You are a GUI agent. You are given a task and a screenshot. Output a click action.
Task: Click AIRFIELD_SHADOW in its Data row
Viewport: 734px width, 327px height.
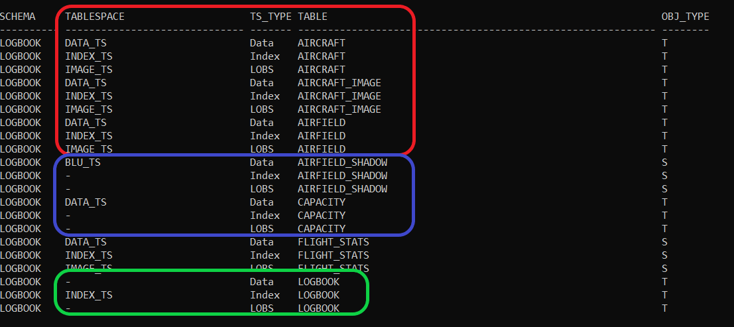[342, 163]
